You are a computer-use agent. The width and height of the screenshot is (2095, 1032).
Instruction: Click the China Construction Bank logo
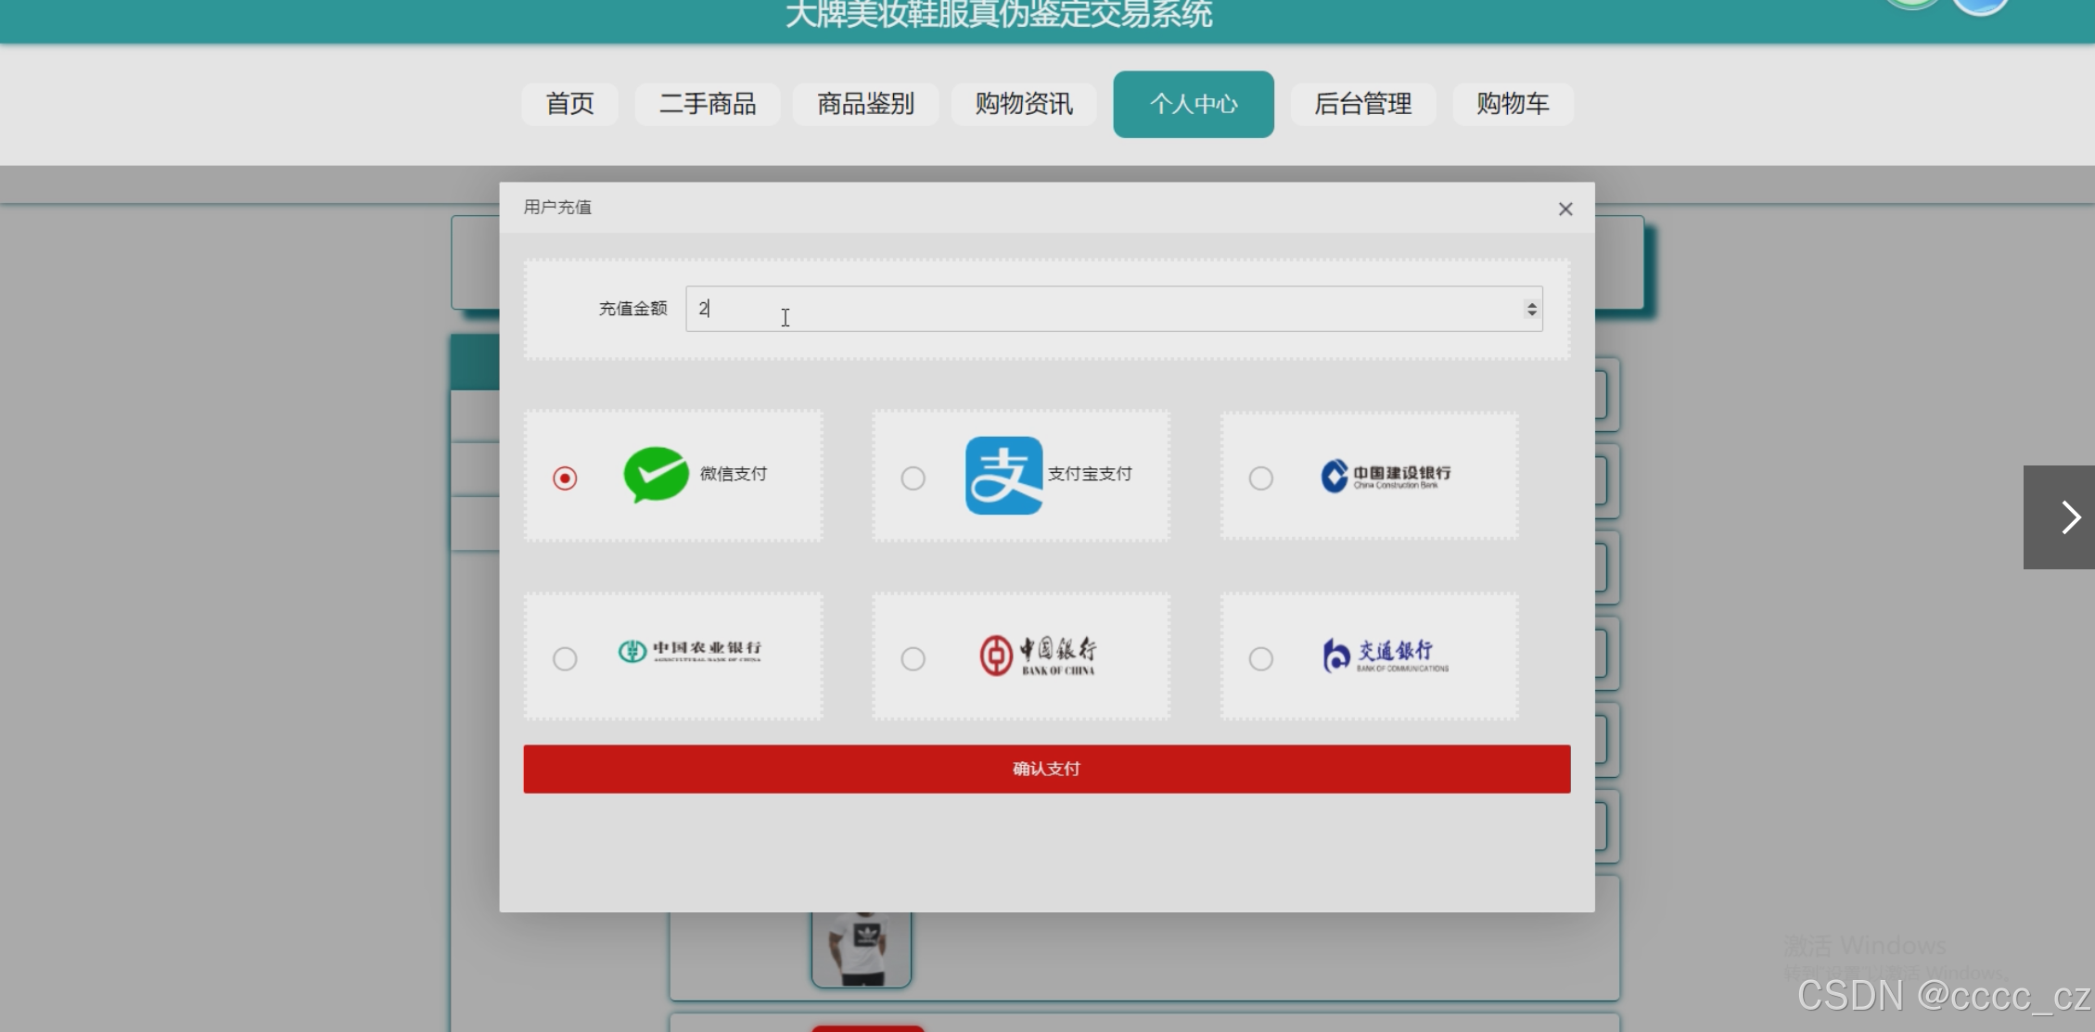[1386, 476]
